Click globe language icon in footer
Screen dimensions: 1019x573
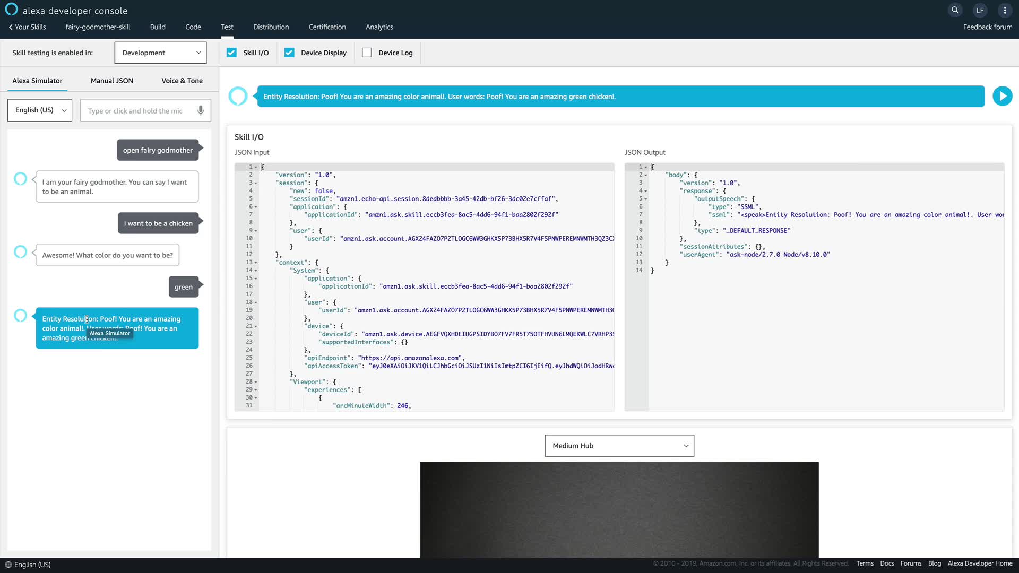pyautogui.click(x=8, y=565)
